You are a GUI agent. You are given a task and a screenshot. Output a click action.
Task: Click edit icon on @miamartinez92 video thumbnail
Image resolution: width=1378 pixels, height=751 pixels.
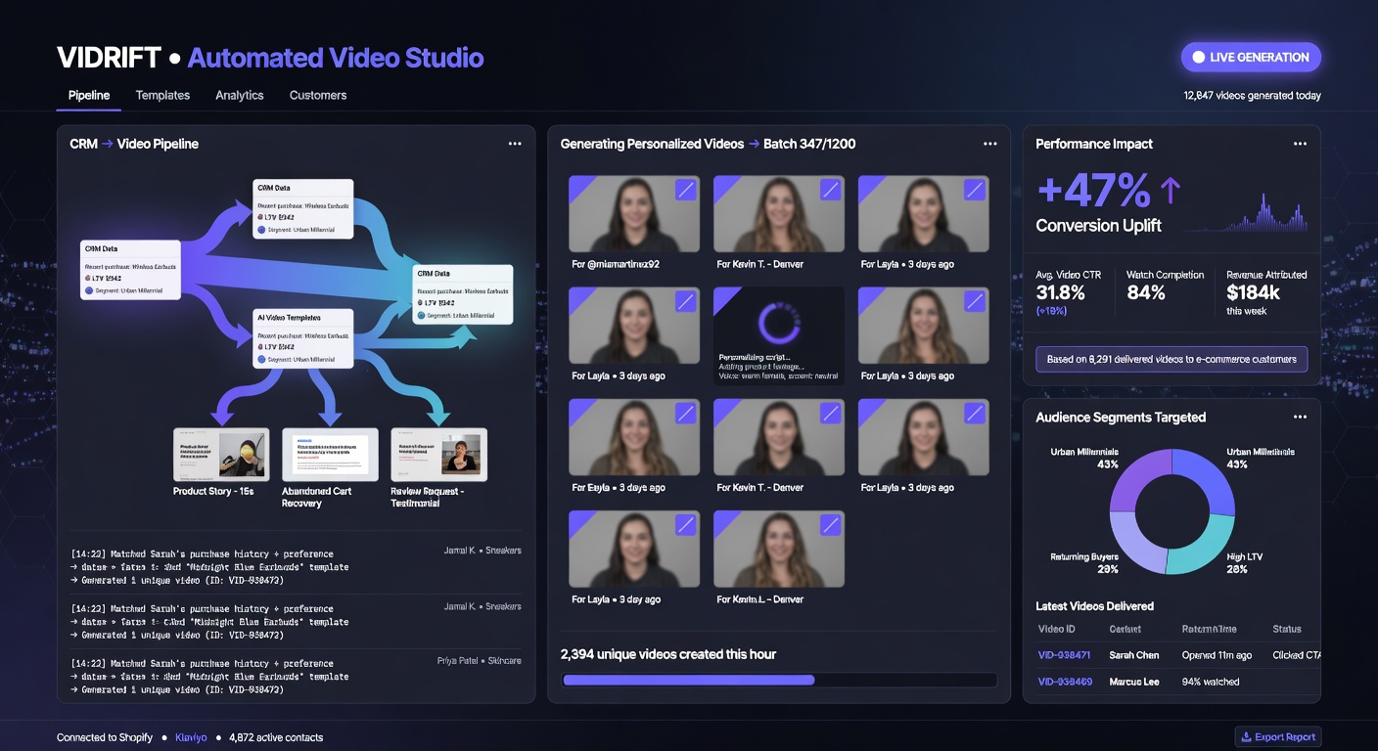686,190
